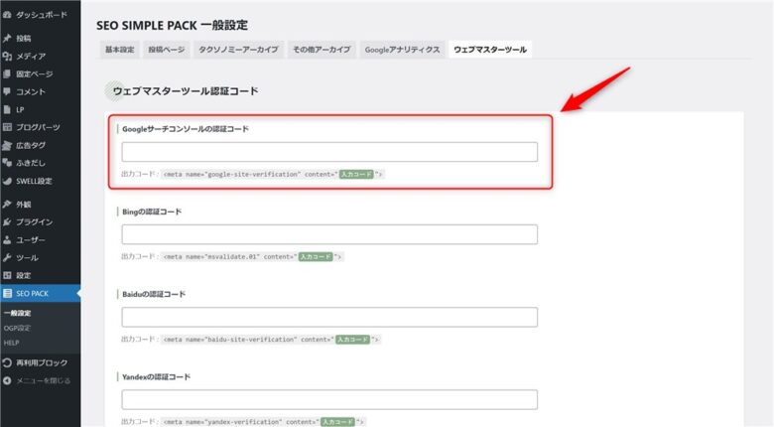The width and height of the screenshot is (774, 427).
Task: Focus the Google Search Console code field
Action: coord(329,152)
